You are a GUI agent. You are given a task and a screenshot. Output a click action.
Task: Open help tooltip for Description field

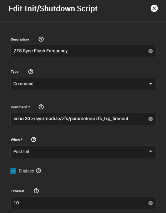click(x=41, y=39)
